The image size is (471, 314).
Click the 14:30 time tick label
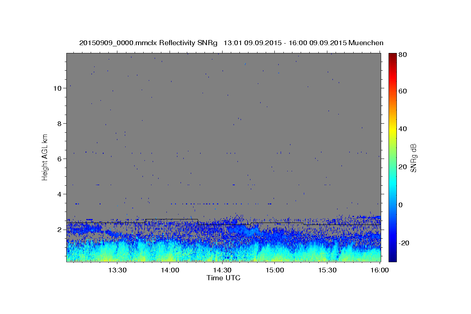tap(222, 270)
